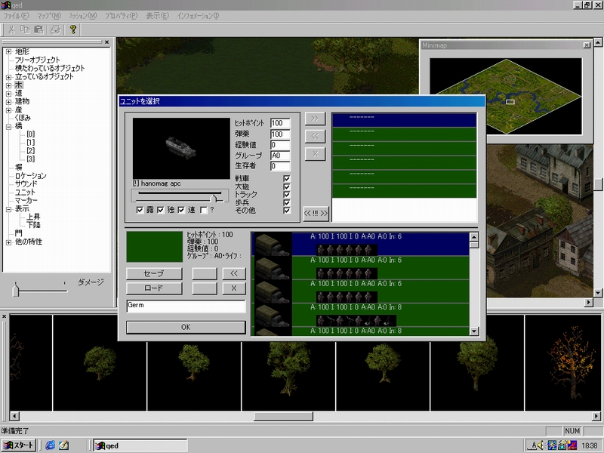
Task: Click the yellow Help question mark icon
Action: [73, 29]
